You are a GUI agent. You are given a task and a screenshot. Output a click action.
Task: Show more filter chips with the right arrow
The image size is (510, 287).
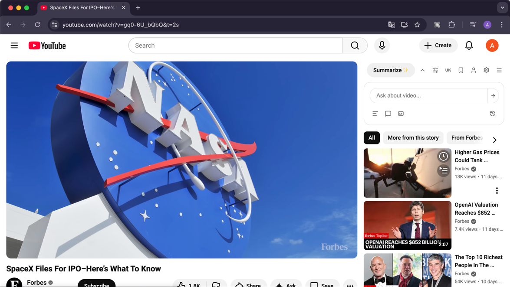point(494,140)
